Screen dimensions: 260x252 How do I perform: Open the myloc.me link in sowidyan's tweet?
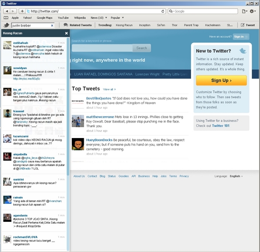point(26,79)
